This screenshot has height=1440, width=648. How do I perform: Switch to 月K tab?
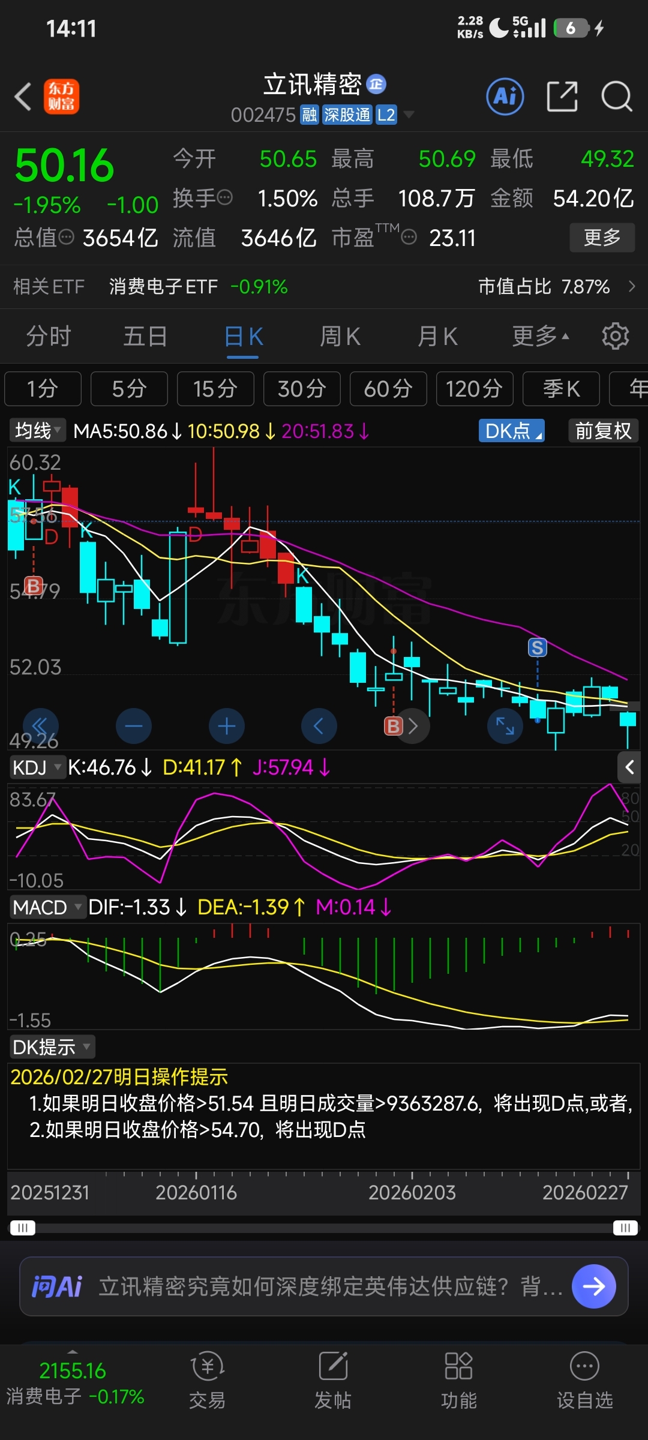[437, 336]
